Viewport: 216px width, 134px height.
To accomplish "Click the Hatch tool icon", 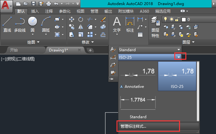I will point(57,34).
